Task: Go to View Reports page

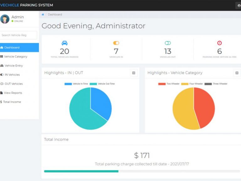Action: (13, 93)
